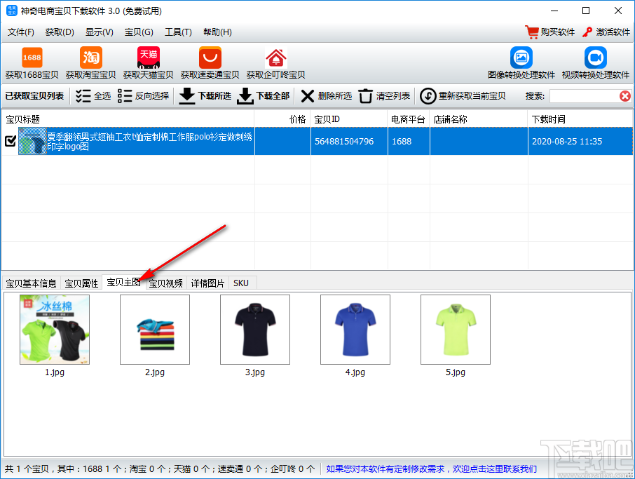Sort by 电商平台 column header
This screenshot has height=479, width=635.
pyautogui.click(x=409, y=119)
